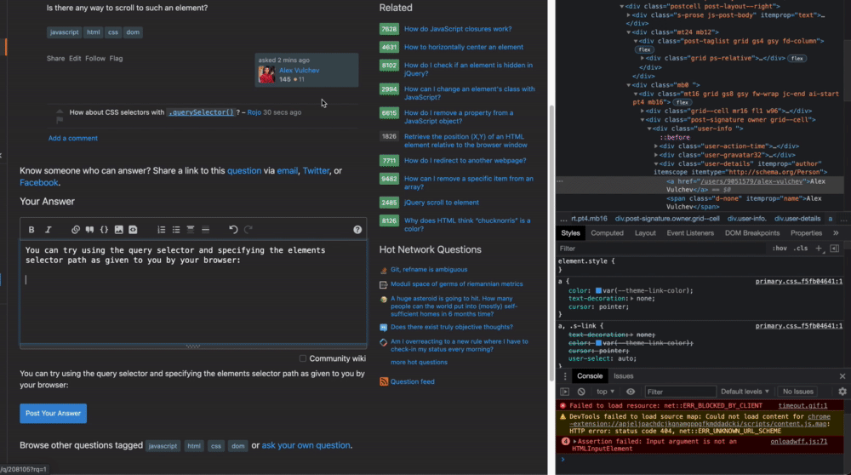The image size is (851, 475).
Task: Add an image to the answer
Action: click(x=119, y=230)
